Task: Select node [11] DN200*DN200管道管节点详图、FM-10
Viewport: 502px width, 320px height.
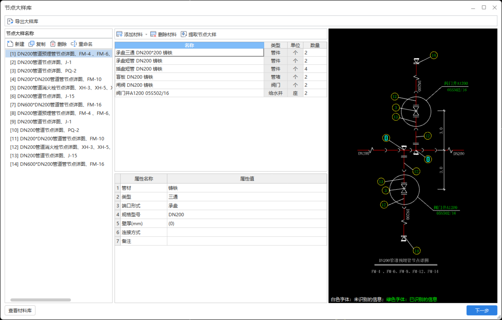Action: coord(59,139)
